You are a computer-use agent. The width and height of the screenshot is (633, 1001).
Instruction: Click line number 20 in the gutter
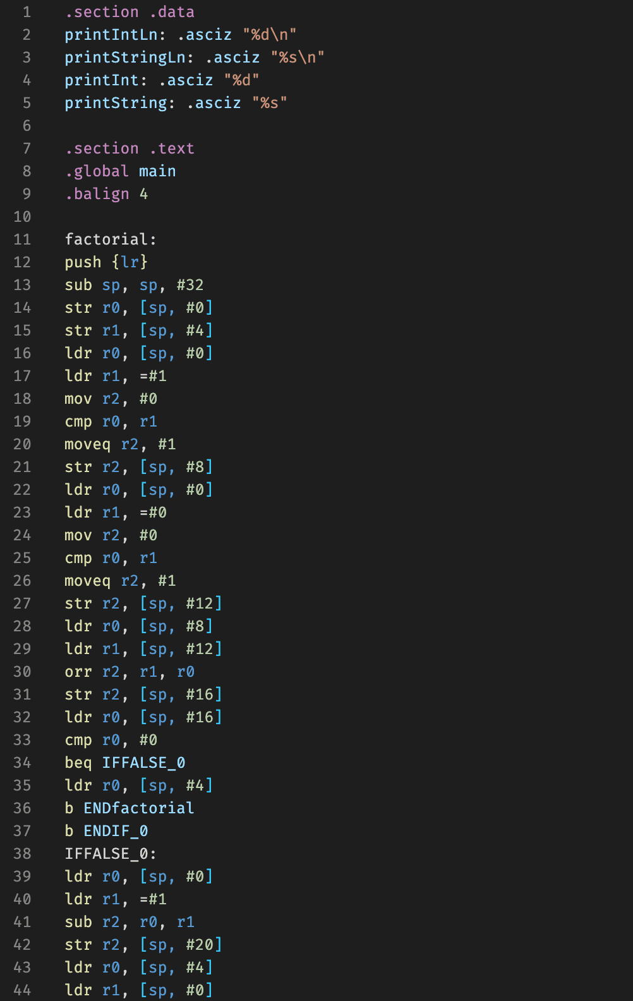click(22, 444)
